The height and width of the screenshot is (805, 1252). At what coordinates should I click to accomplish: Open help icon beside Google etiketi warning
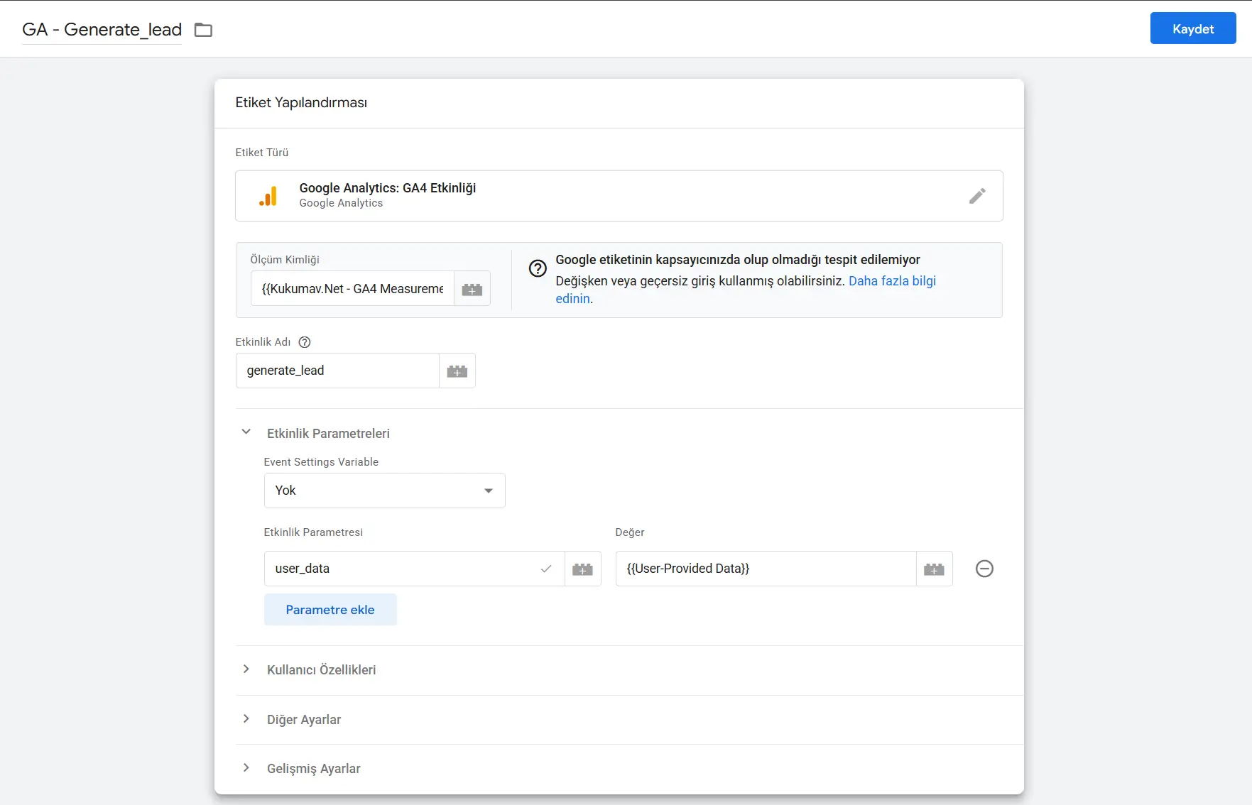point(538,268)
